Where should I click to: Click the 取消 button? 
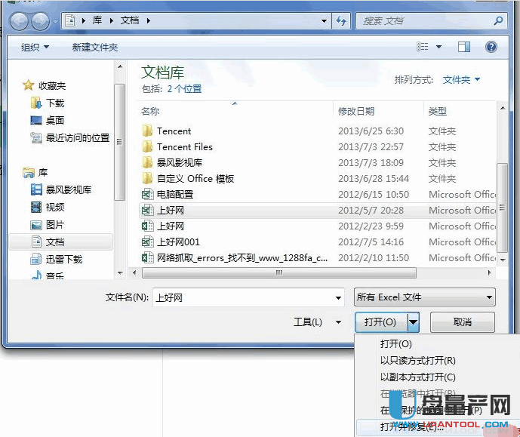click(x=463, y=322)
